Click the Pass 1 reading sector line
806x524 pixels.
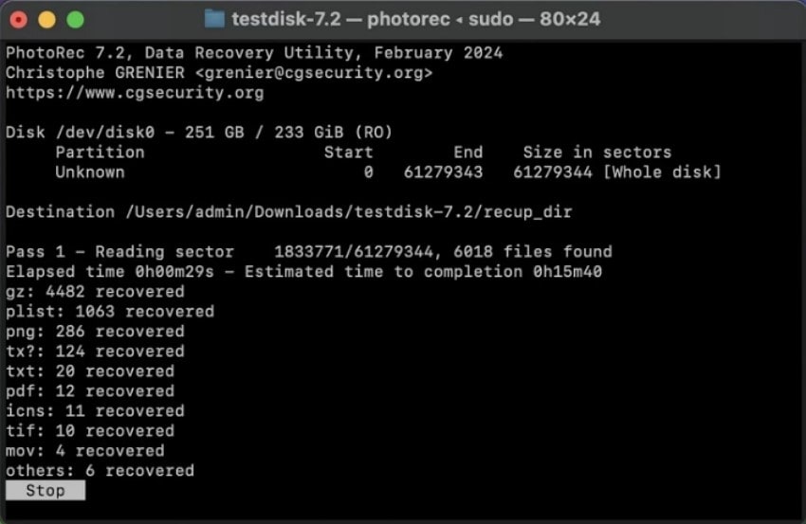[x=308, y=252]
